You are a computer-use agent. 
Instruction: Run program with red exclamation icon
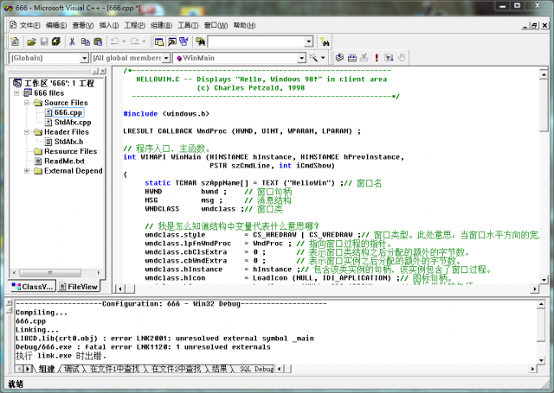pyautogui.click(x=377, y=58)
